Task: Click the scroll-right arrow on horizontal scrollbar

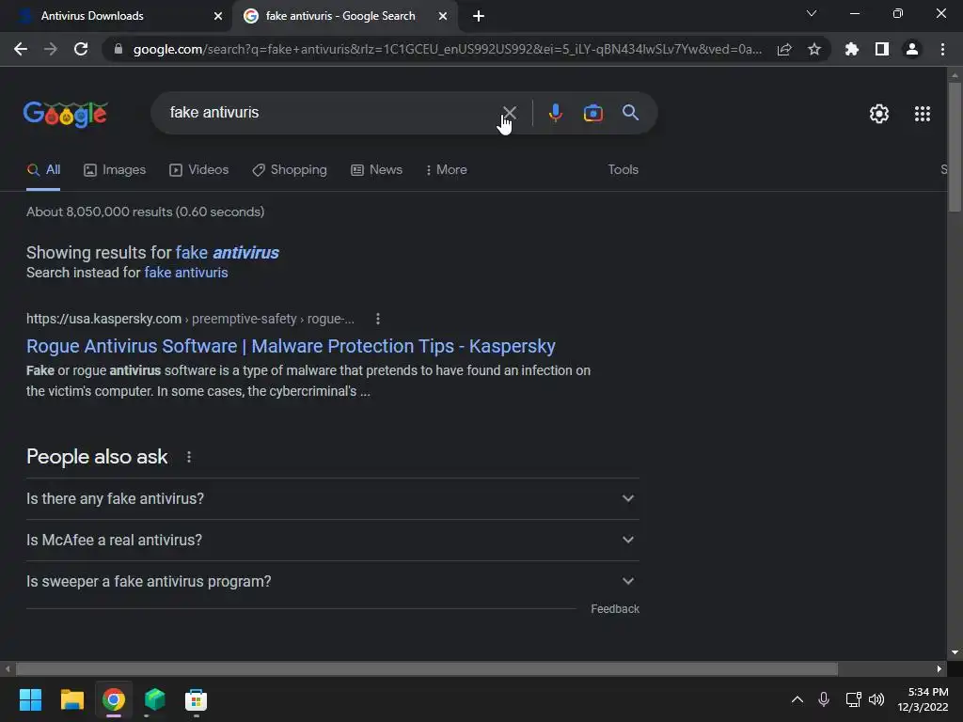Action: 939,668
